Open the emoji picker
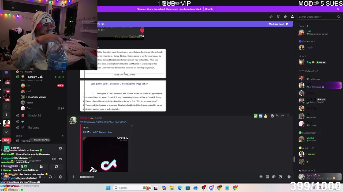Viewport: 343px width, 192px height. pyautogui.click(x=261, y=177)
